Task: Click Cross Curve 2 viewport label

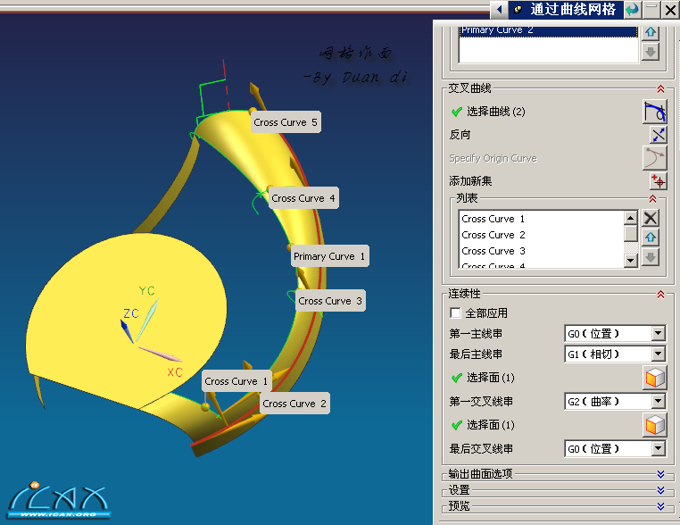Action: [x=294, y=404]
